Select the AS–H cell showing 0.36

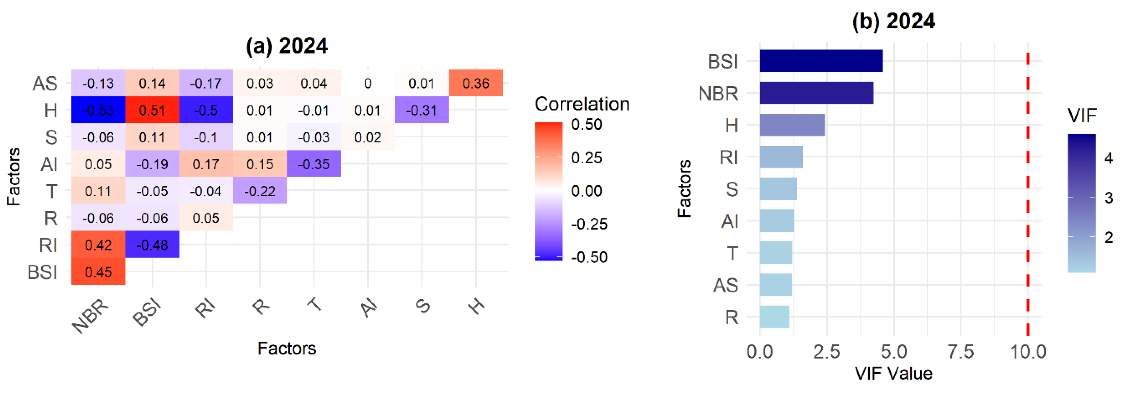click(x=475, y=83)
